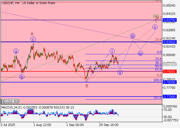The height and width of the screenshot is (128, 180).
Task: Select the 0.83750 price level tag
Action: coord(171,20)
